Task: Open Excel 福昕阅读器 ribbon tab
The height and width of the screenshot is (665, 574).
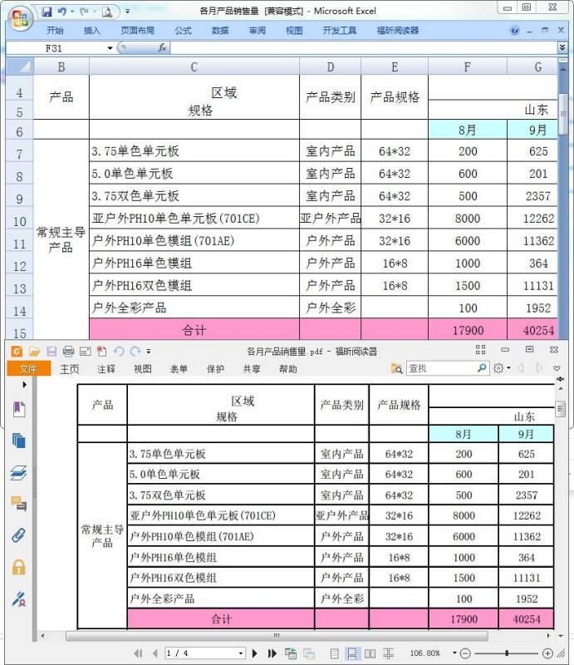Action: pyautogui.click(x=398, y=31)
